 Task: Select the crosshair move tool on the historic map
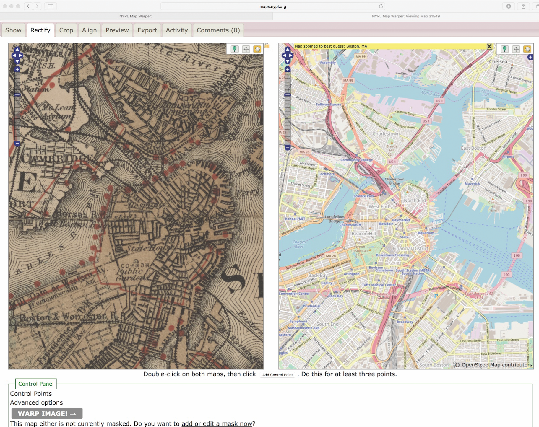[246, 49]
